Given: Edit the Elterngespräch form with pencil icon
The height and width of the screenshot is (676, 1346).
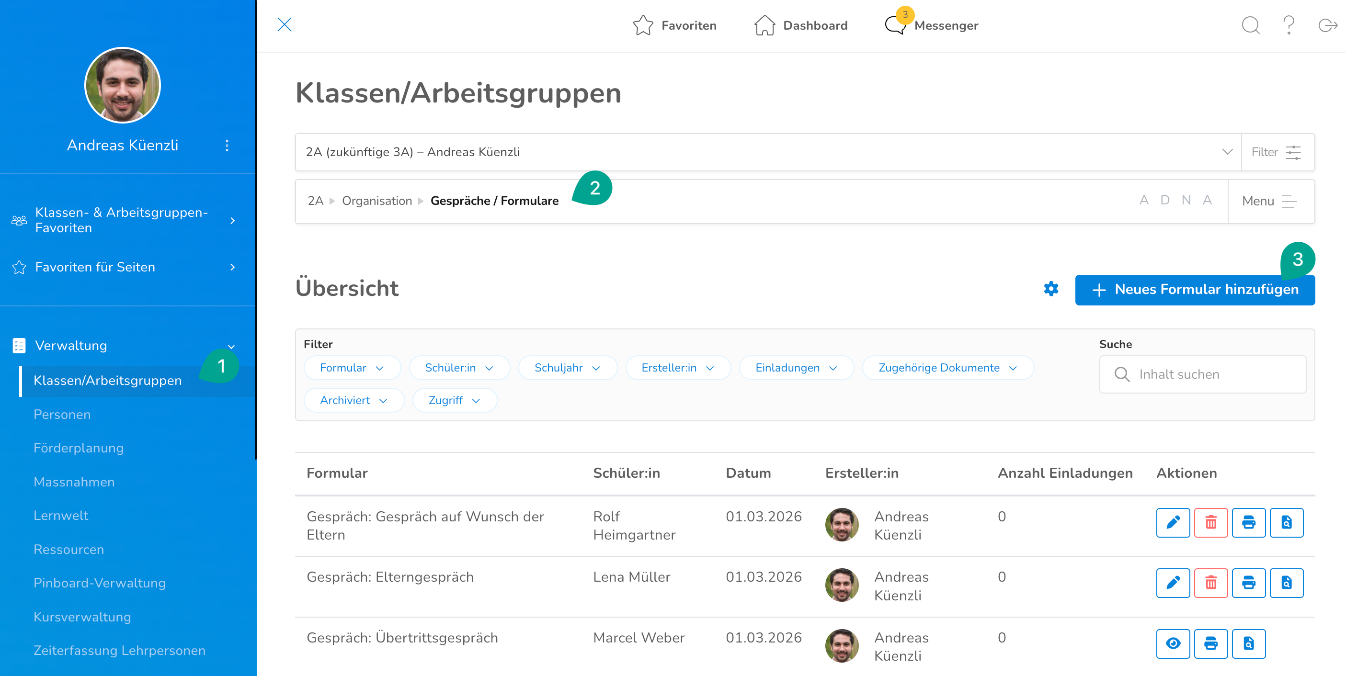Looking at the screenshot, I should click(x=1173, y=583).
